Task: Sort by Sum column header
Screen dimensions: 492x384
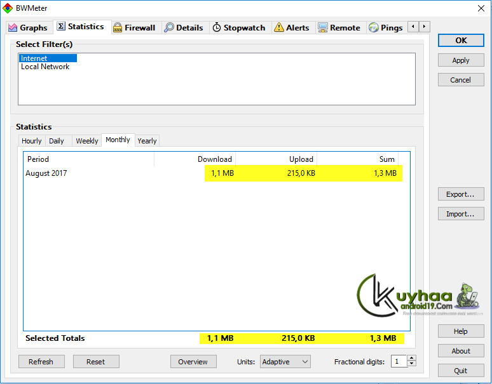Action: pos(358,159)
